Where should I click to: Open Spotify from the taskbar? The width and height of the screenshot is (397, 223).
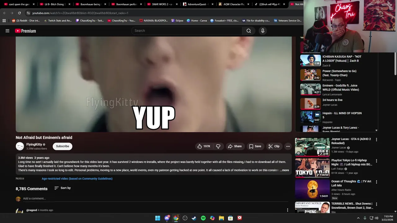pyautogui.click(x=203, y=218)
